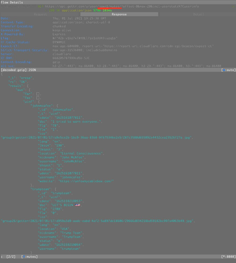Screen dimensions: 236x263
Task: Click the 200 OK status text
Action: (x=54, y=10)
